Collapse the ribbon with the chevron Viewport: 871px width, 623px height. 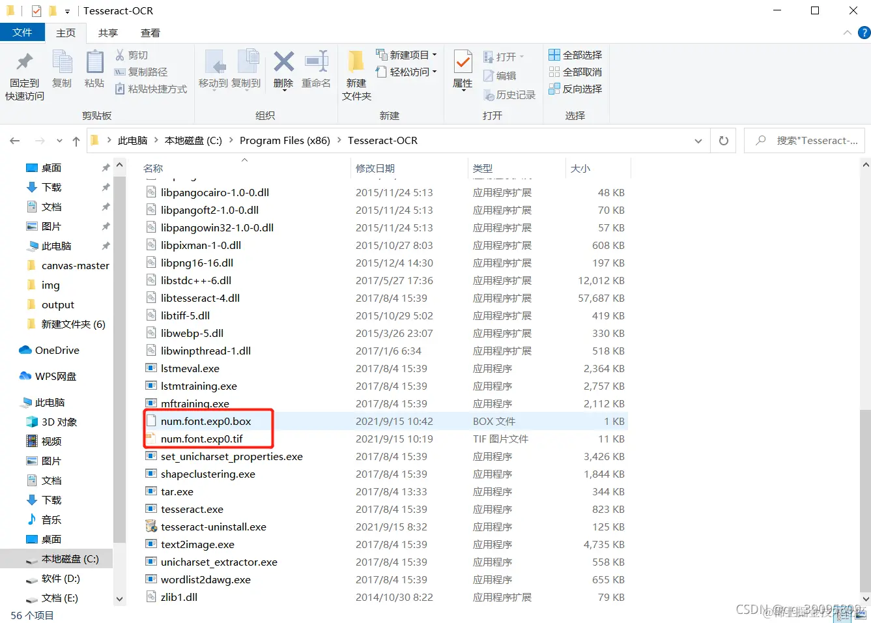point(847,33)
